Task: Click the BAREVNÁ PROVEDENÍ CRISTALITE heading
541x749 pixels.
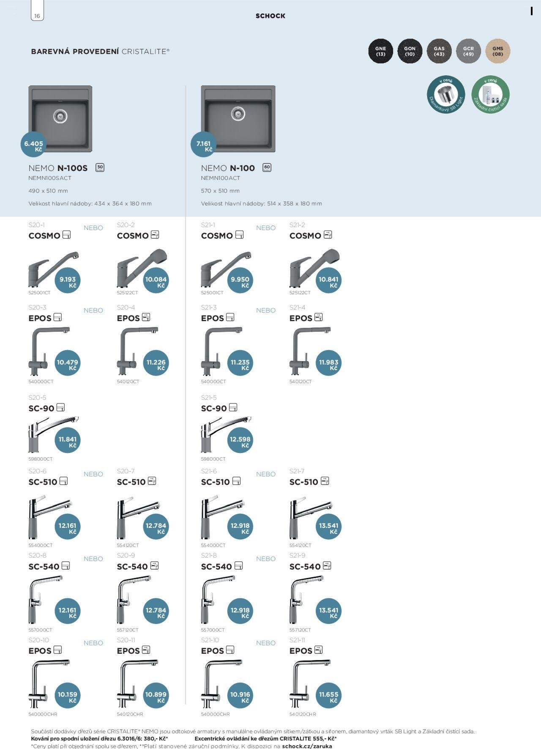Action: (x=100, y=51)
